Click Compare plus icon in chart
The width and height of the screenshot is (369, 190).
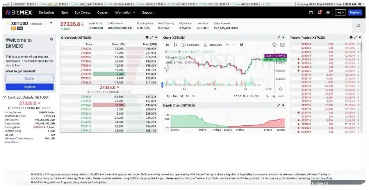pos(184,45)
